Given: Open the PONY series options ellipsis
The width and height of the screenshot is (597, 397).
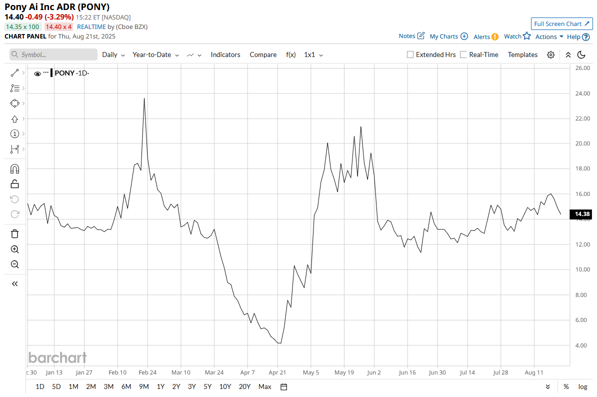Looking at the screenshot, I should pyautogui.click(x=45, y=72).
